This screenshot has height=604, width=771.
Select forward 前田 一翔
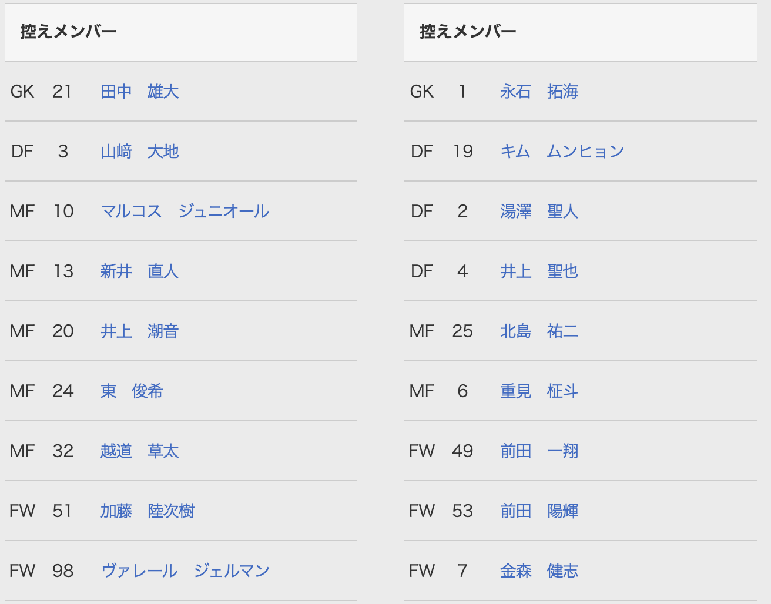(x=539, y=451)
